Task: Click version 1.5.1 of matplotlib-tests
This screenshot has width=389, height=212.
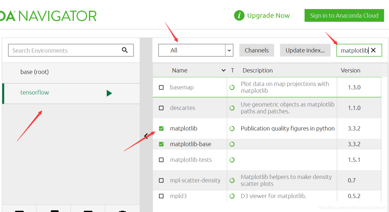Action: [354, 160]
